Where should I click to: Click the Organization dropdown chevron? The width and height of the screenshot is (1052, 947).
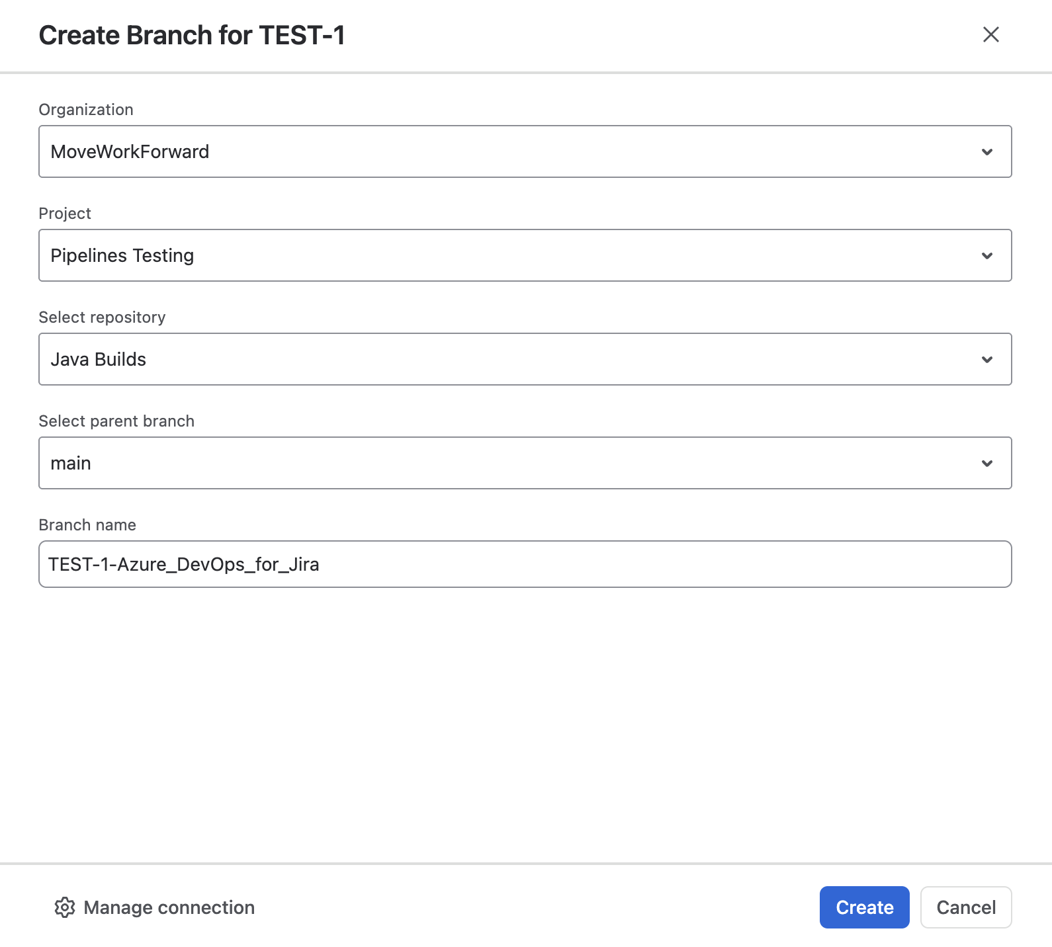pyautogui.click(x=987, y=152)
